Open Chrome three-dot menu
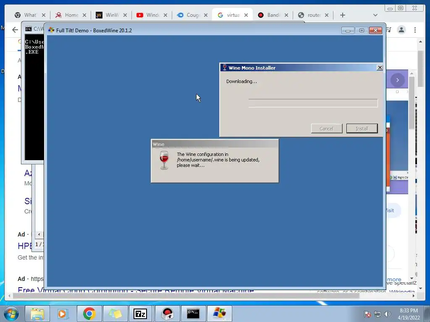430x322 pixels. 415,30
